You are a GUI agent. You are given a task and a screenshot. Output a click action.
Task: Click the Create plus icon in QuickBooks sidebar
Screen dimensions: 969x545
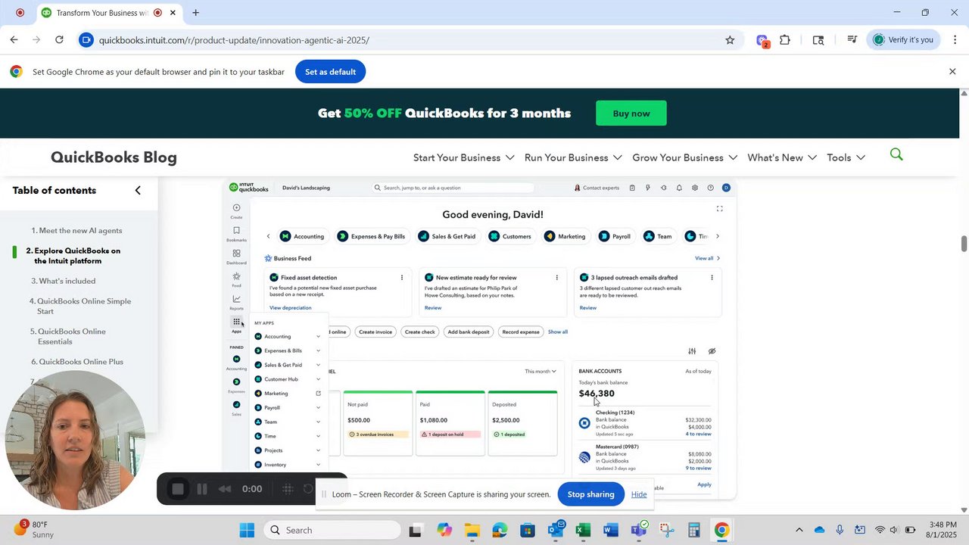click(236, 208)
